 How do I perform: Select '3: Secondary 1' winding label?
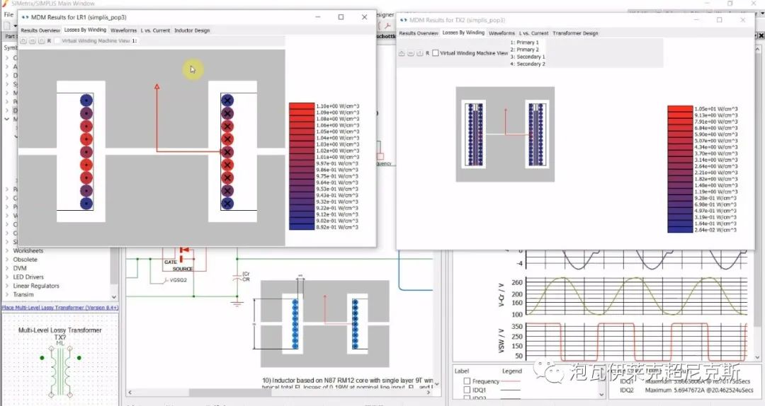(x=528, y=57)
